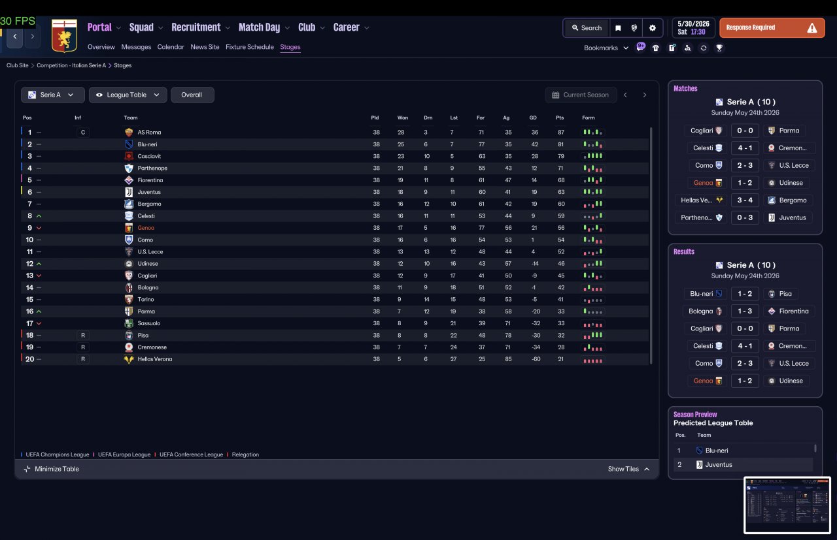
Task: Sort table by the Pts column header
Action: (560, 118)
